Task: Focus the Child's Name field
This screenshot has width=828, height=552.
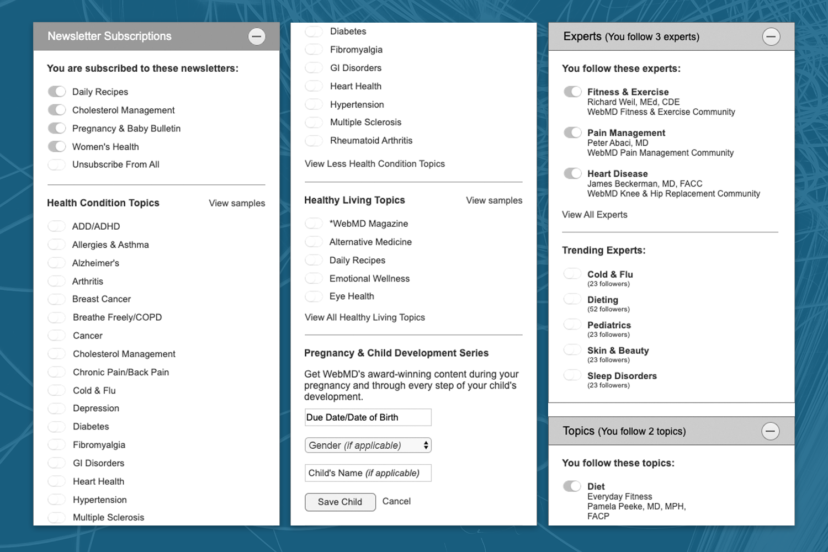Action: 368,473
